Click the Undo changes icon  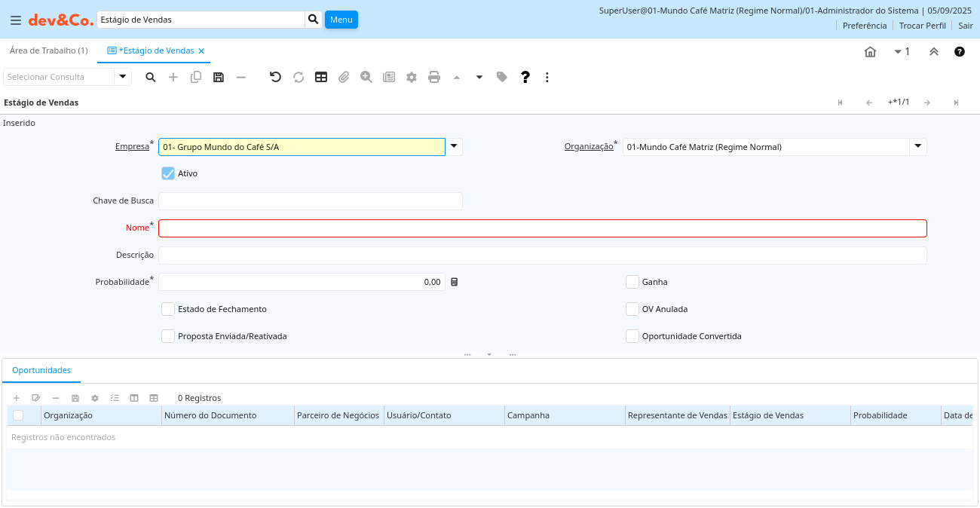(275, 77)
